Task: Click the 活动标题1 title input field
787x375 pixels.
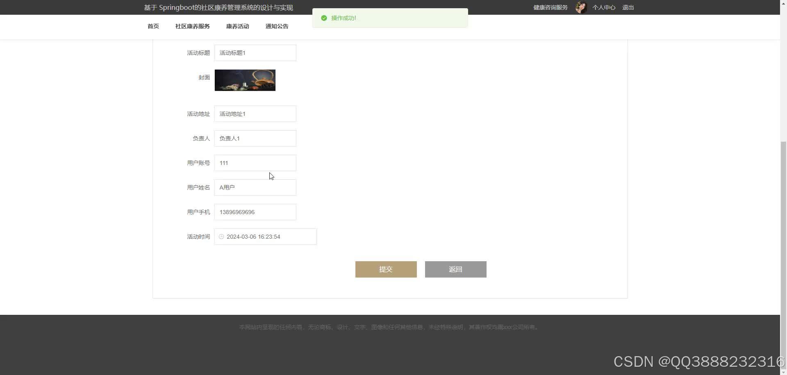Action: tap(255, 52)
